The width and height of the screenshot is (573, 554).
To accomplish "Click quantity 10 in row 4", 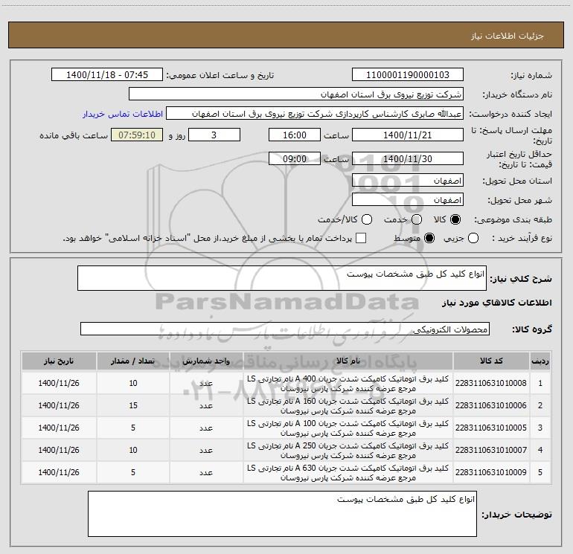I will [x=133, y=450].
